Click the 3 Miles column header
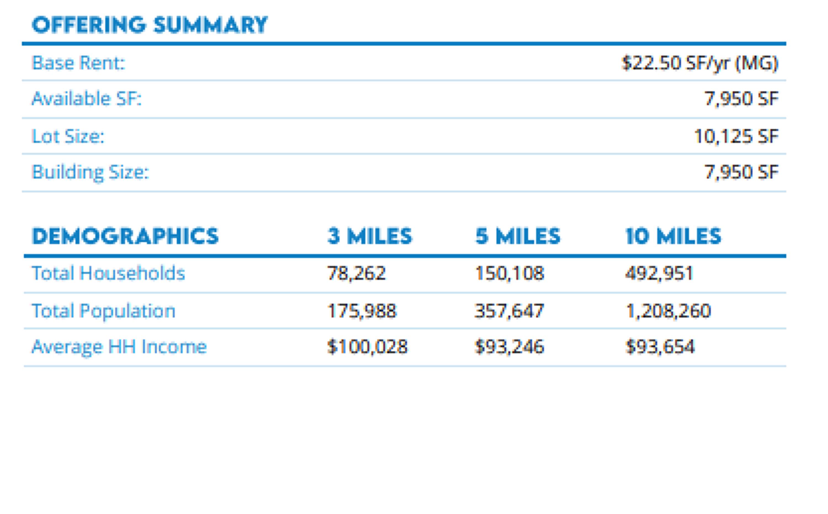The image size is (828, 514). tap(370, 236)
